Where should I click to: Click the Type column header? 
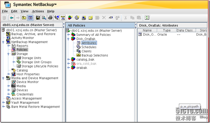click(x=167, y=30)
